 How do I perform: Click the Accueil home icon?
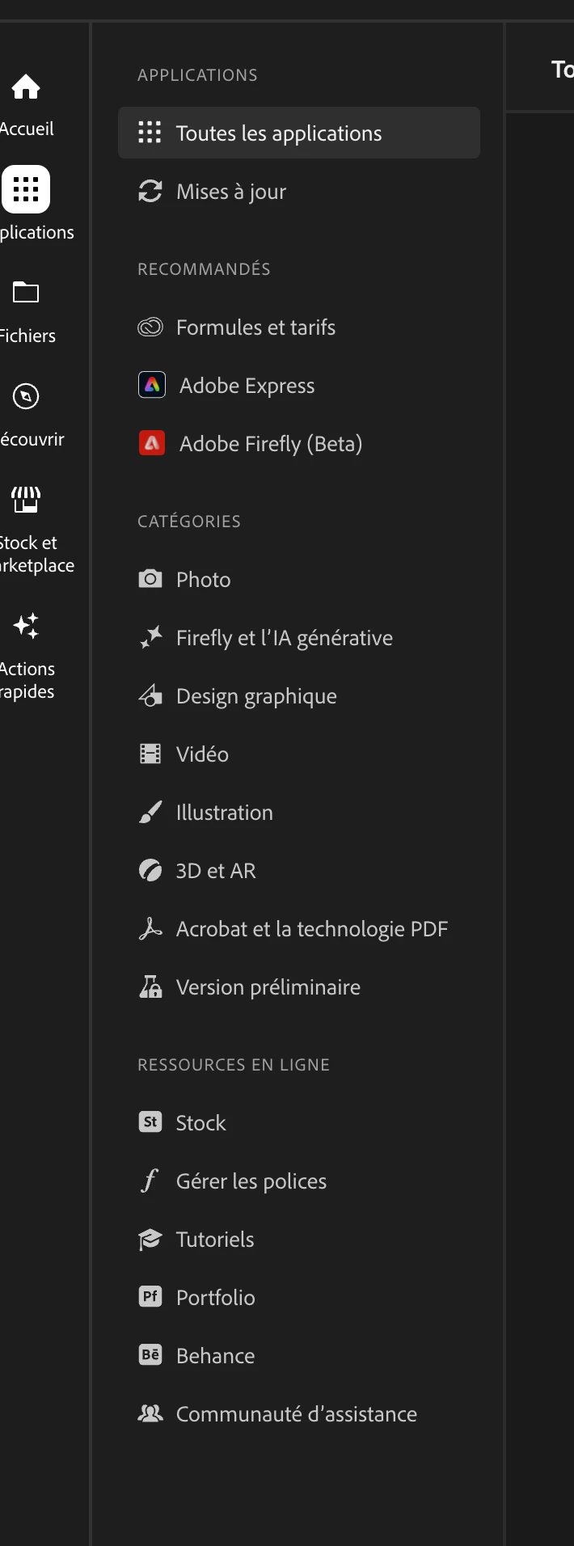tap(26, 86)
